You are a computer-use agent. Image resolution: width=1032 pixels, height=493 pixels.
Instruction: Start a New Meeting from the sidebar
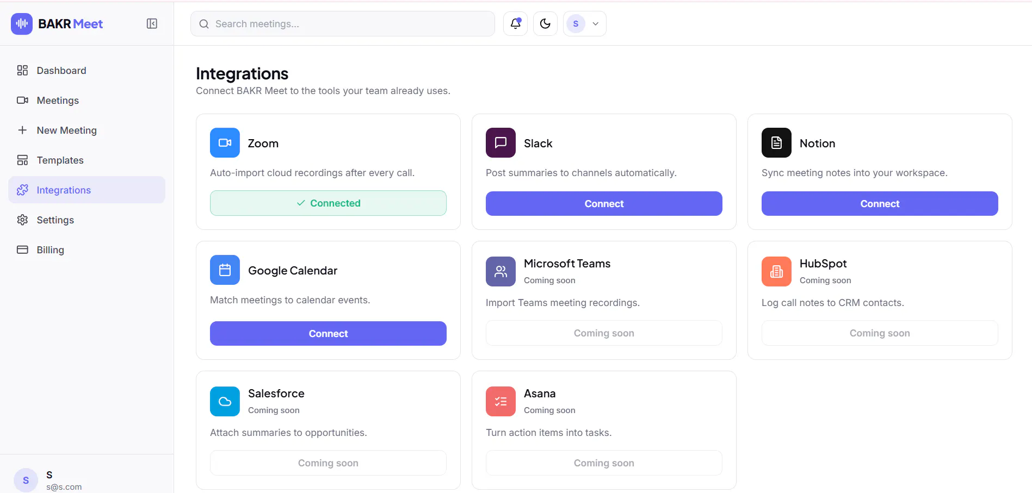pyautogui.click(x=87, y=130)
